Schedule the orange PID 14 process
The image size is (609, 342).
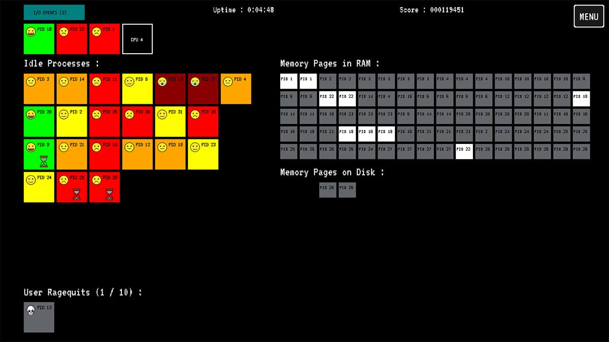point(72,89)
